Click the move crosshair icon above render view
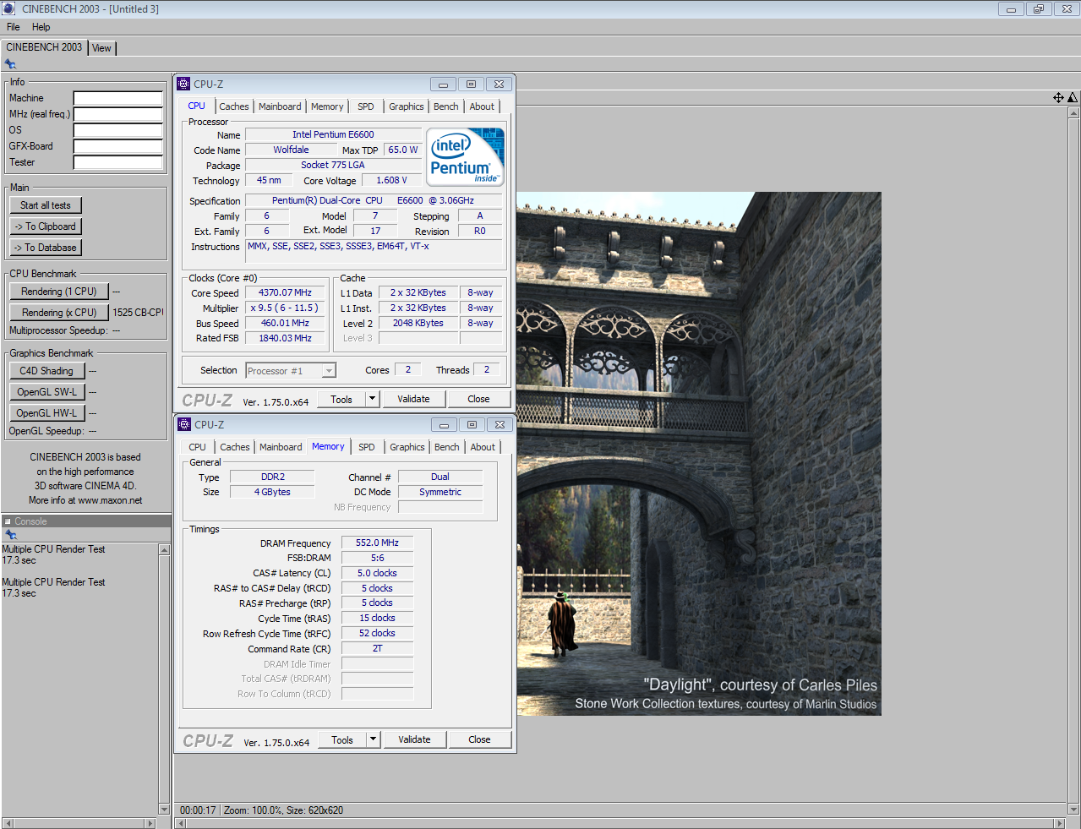The width and height of the screenshot is (1081, 829). tap(1058, 97)
